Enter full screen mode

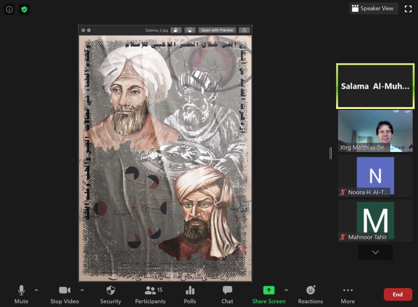pos(408,9)
